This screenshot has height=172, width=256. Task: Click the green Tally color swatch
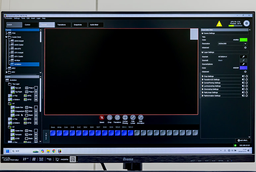[243, 40]
